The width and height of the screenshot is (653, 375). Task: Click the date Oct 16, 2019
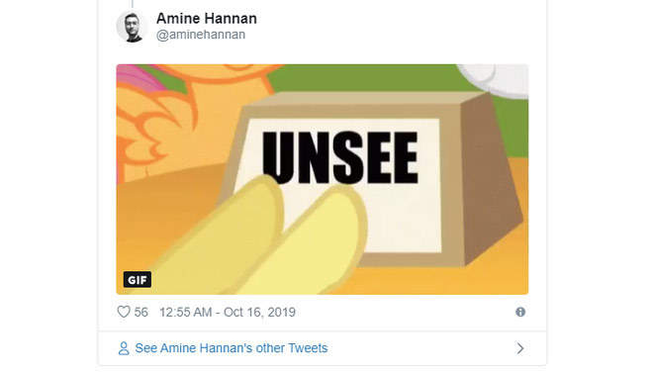coord(259,312)
